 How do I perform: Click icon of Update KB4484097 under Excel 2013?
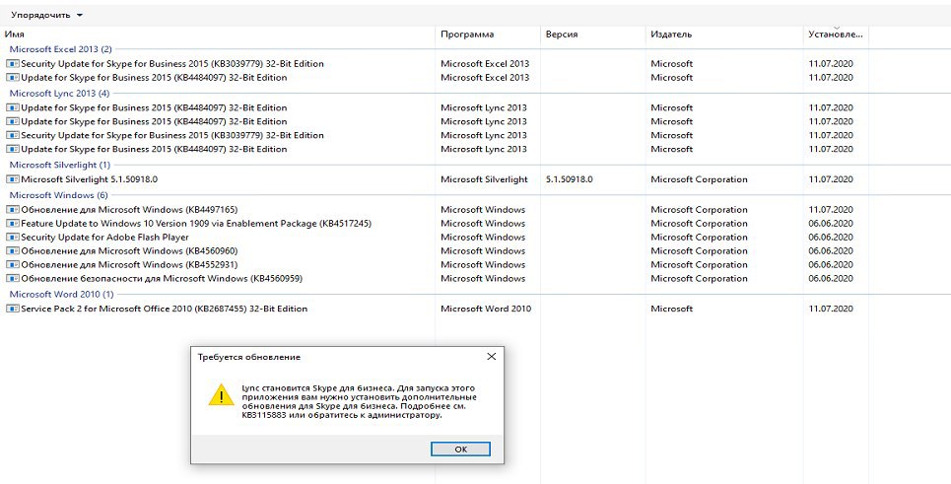[13, 77]
